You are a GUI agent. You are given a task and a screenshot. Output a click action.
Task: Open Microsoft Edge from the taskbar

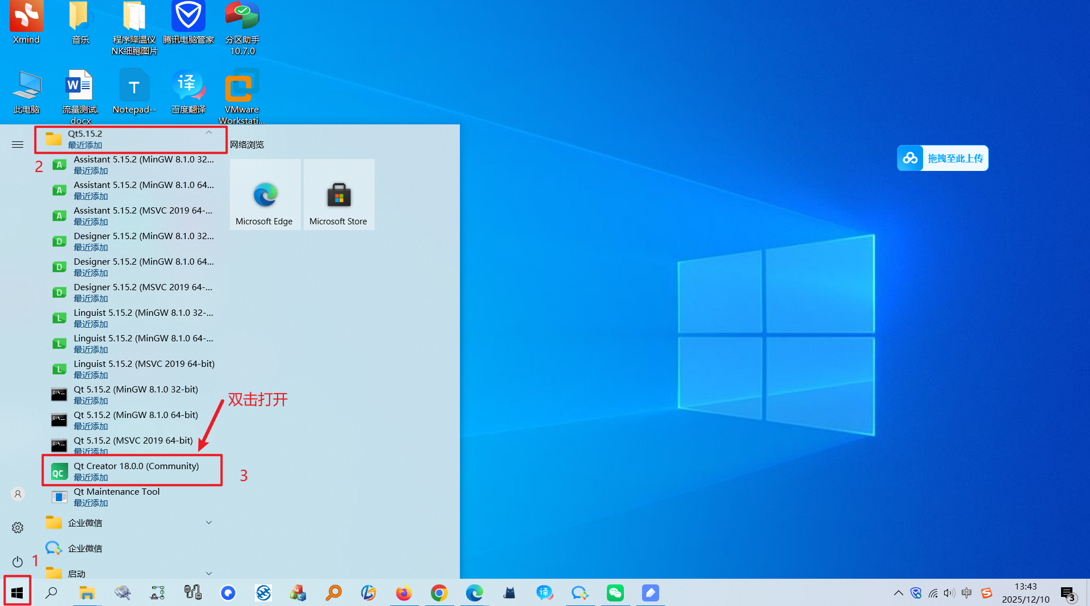[474, 593]
